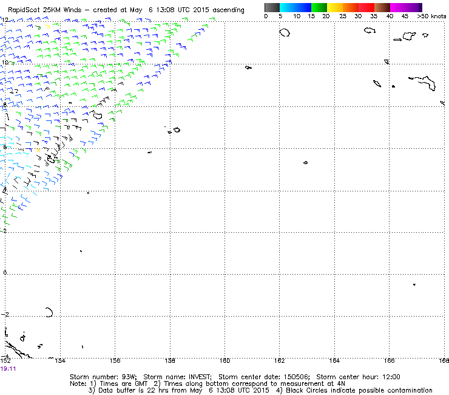The image size is (449, 395).
Task: Click the '166' longitude axis label
Action: coord(389,361)
